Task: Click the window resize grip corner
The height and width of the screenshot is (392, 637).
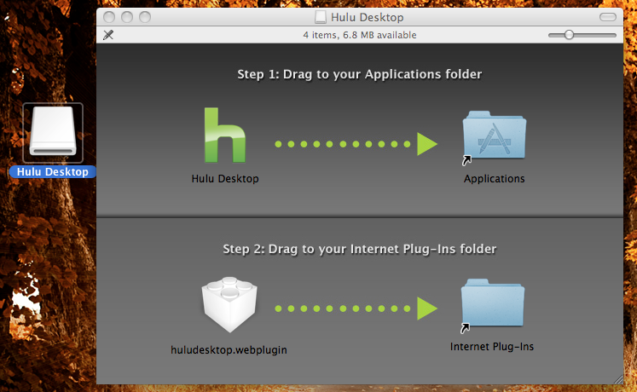Action: (618, 379)
